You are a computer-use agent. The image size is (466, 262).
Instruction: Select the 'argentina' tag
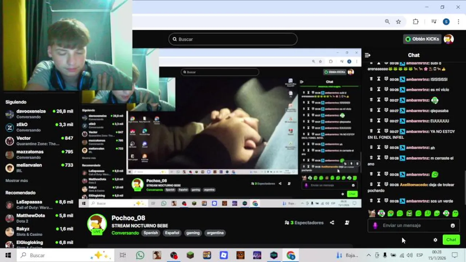[215, 233]
